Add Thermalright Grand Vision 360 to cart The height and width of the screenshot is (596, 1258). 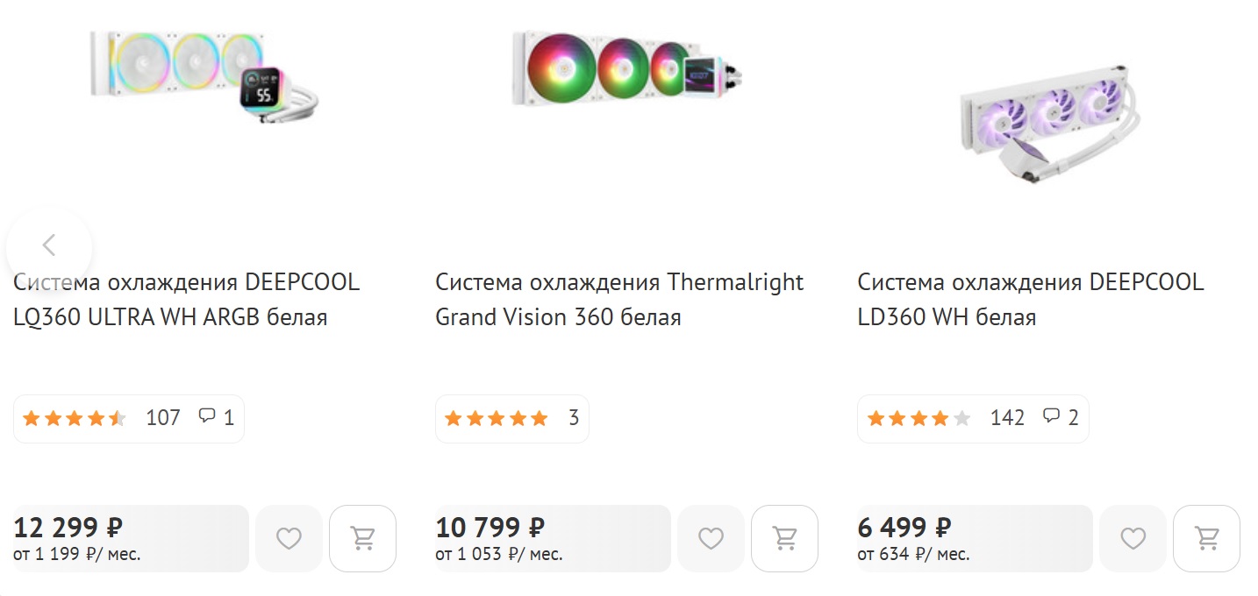[x=784, y=538]
